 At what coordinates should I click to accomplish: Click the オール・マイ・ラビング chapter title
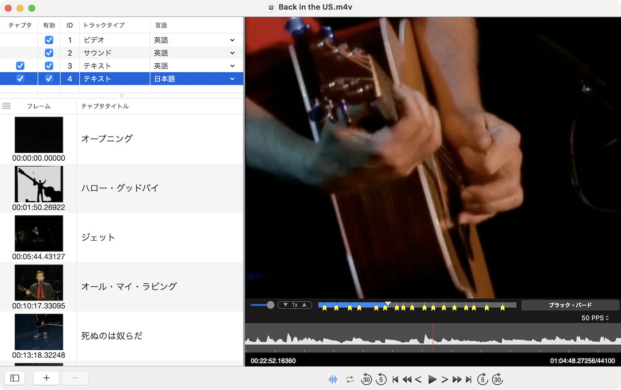[x=129, y=286]
